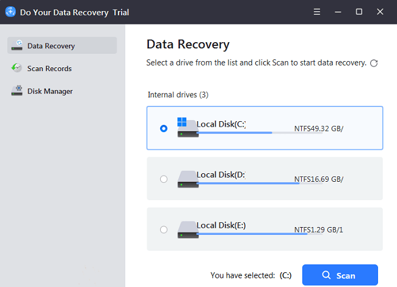Screen dimensions: 397x287
Task: Select the Local Disk (C:) radio button
Action: tap(163, 129)
